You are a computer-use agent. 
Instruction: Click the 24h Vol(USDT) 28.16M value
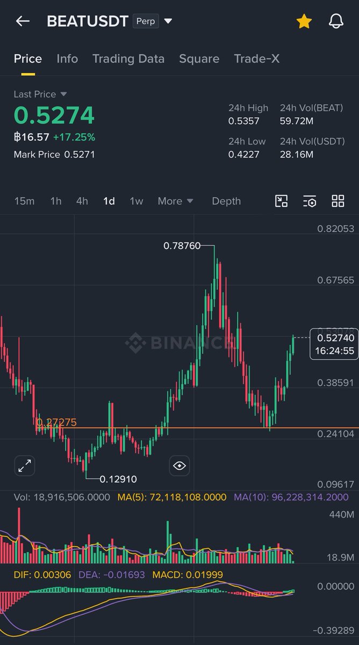(297, 155)
